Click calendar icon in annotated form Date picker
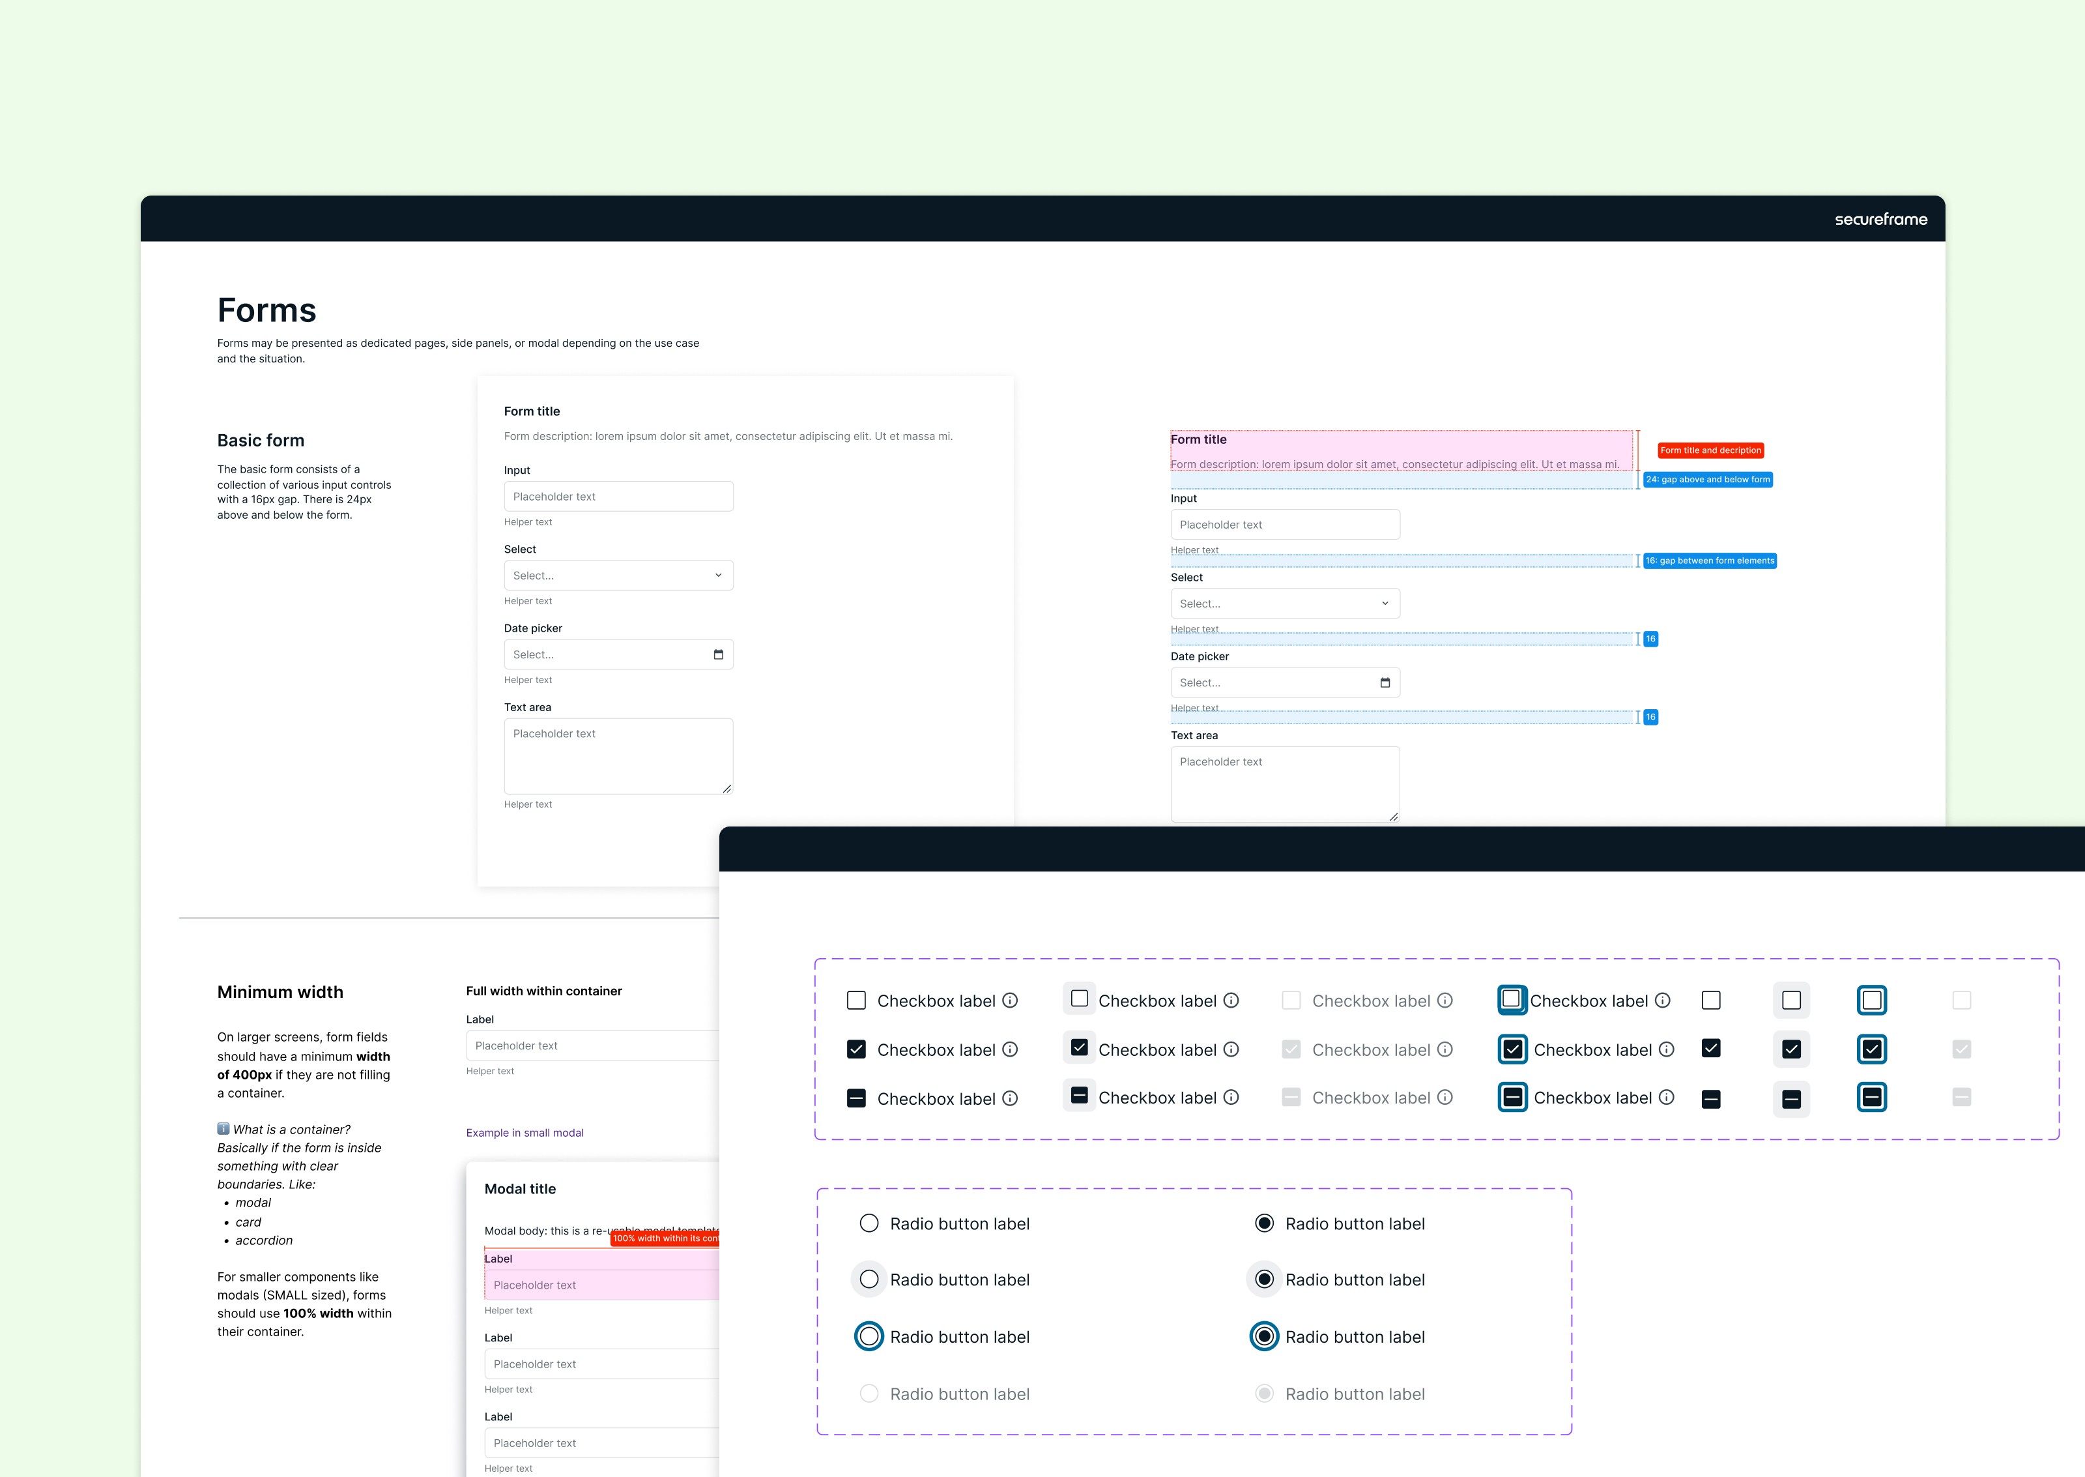 (1384, 683)
